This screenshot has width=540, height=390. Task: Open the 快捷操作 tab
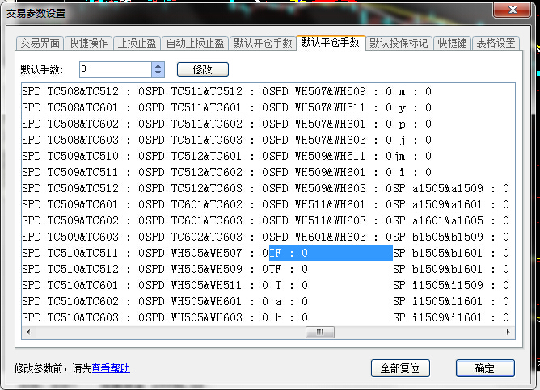coord(88,44)
